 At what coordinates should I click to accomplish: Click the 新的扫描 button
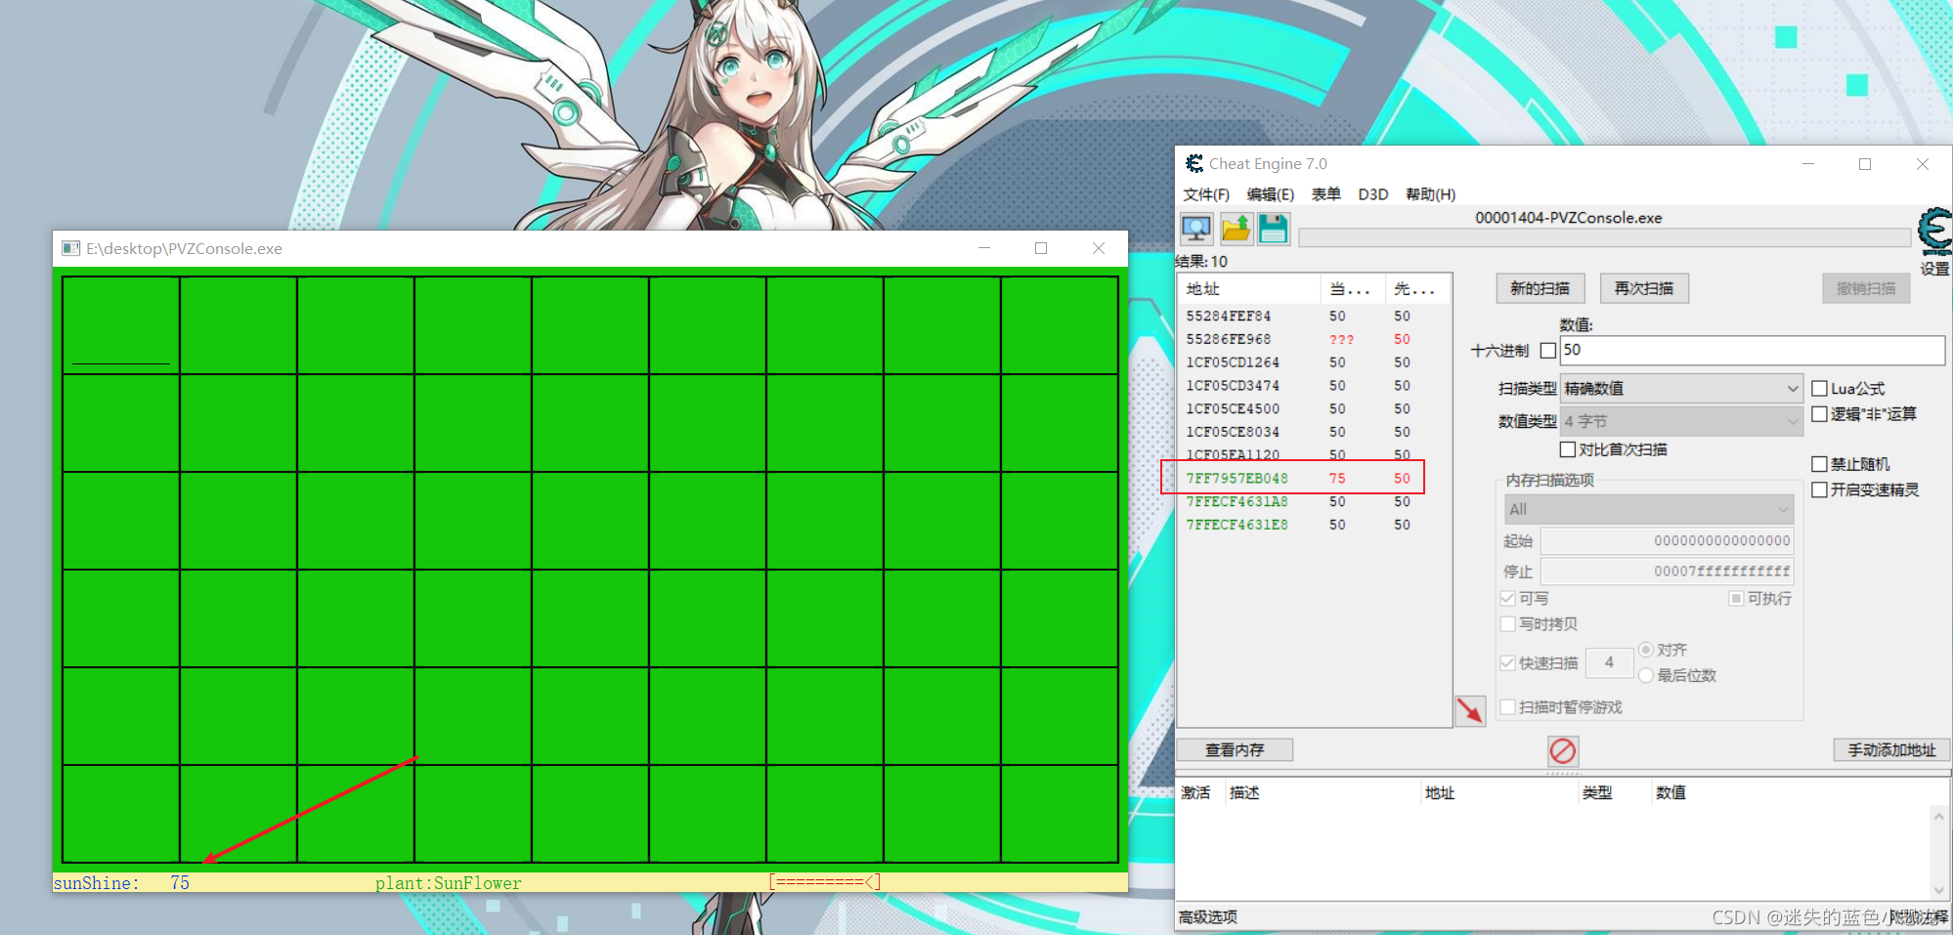1540,288
